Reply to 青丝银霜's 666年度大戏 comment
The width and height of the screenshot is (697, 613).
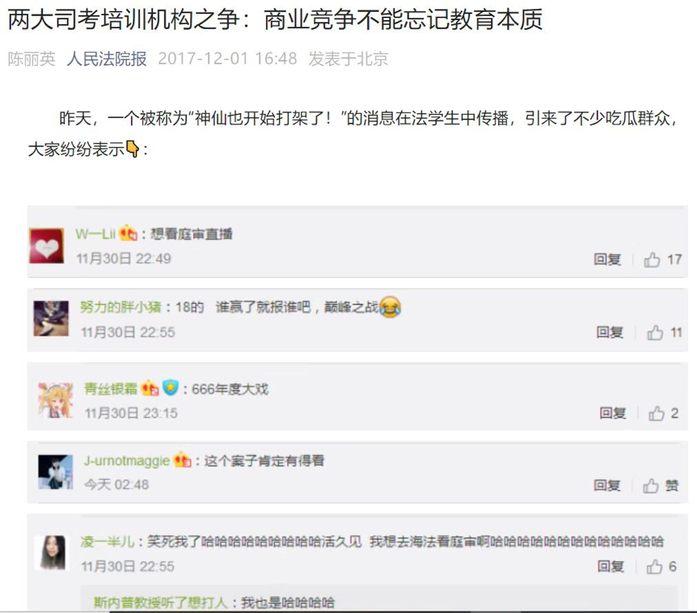pyautogui.click(x=613, y=413)
